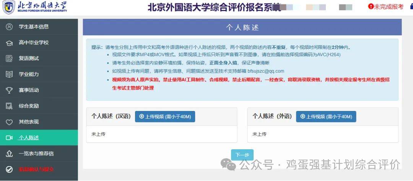This screenshot has height=181, width=413.
Task: Upload the Chinese personal statement video
Action: [165, 116]
